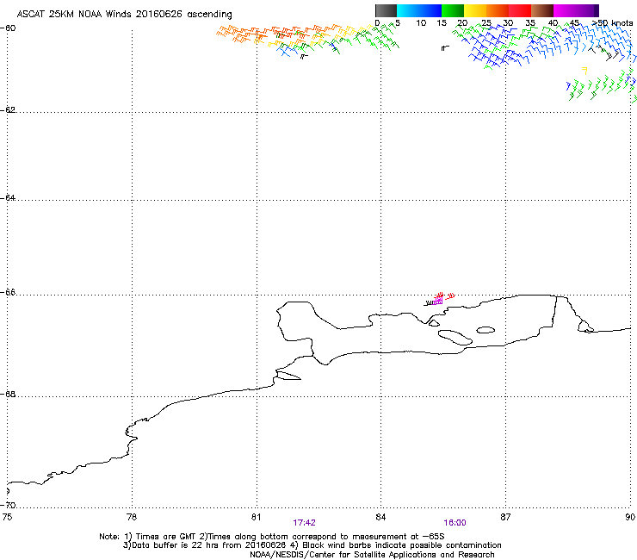Click the -60 latitude axis label
Image resolution: width=637 pixels, height=560 pixels.
pyautogui.click(x=8, y=28)
